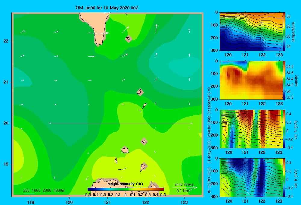
Task: Click the small island near 22N 121.5E
Action: pos(128,39)
